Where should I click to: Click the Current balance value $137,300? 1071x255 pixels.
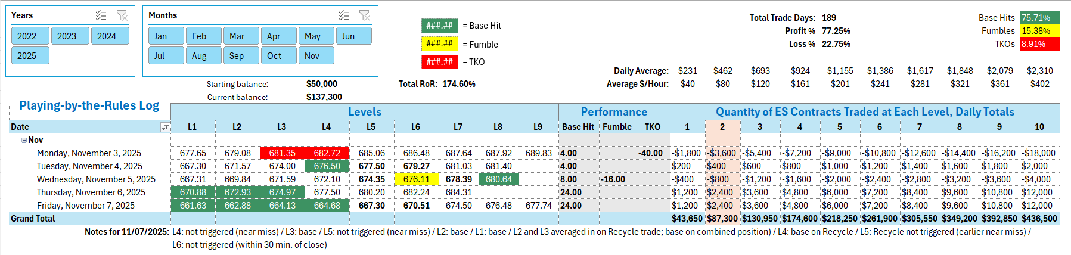pos(324,97)
